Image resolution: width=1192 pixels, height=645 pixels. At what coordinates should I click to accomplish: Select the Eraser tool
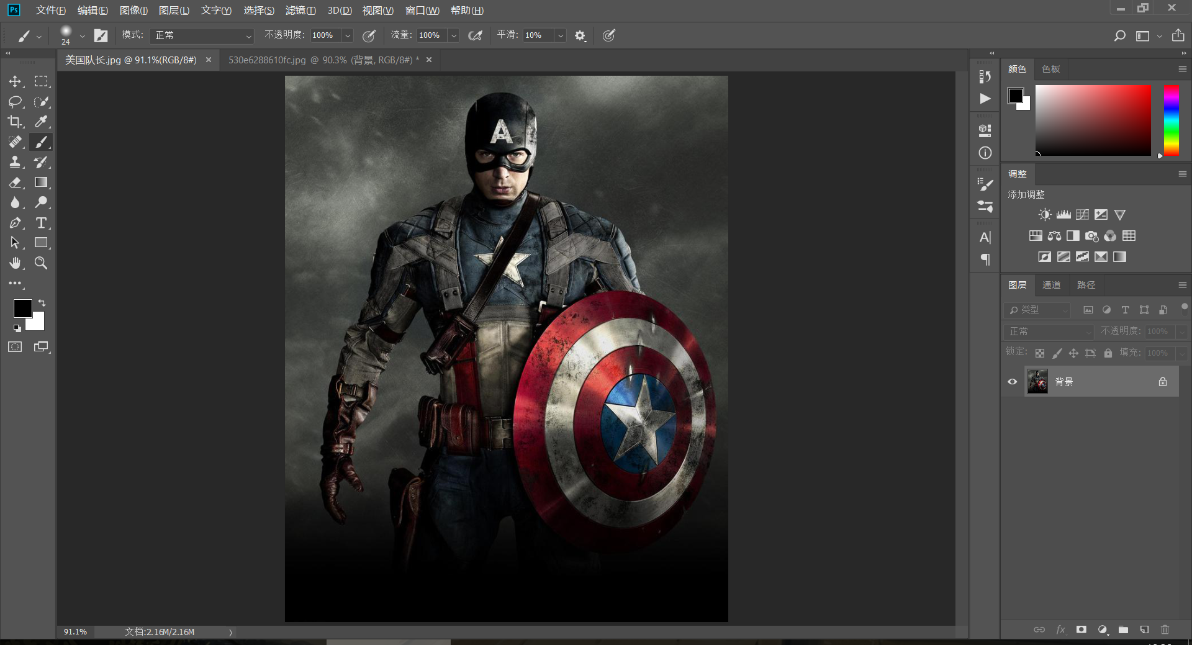click(15, 183)
